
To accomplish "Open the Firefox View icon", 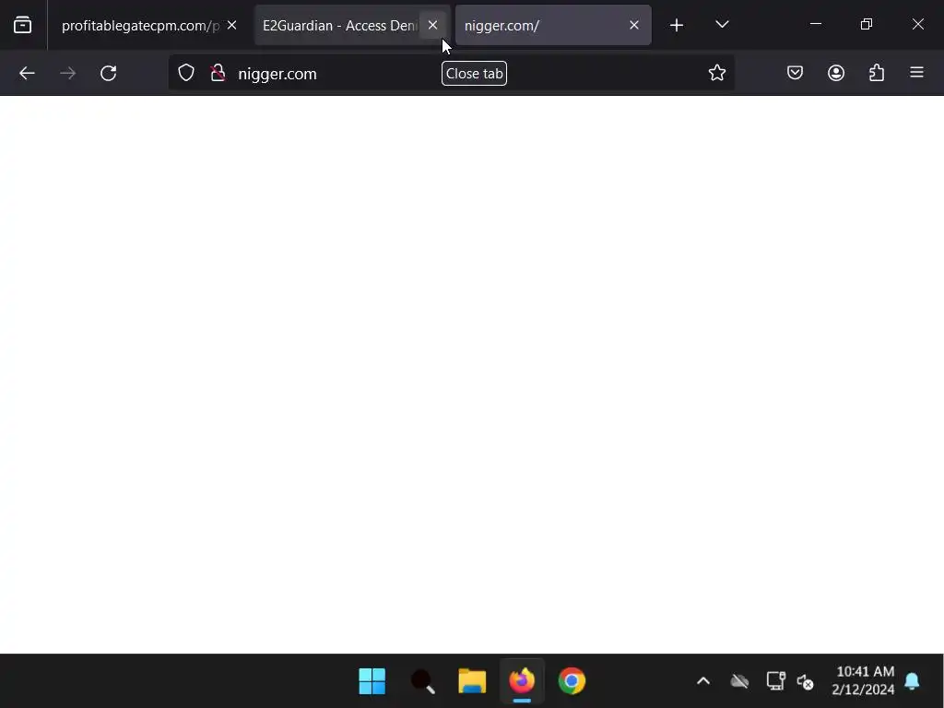I will (x=22, y=25).
